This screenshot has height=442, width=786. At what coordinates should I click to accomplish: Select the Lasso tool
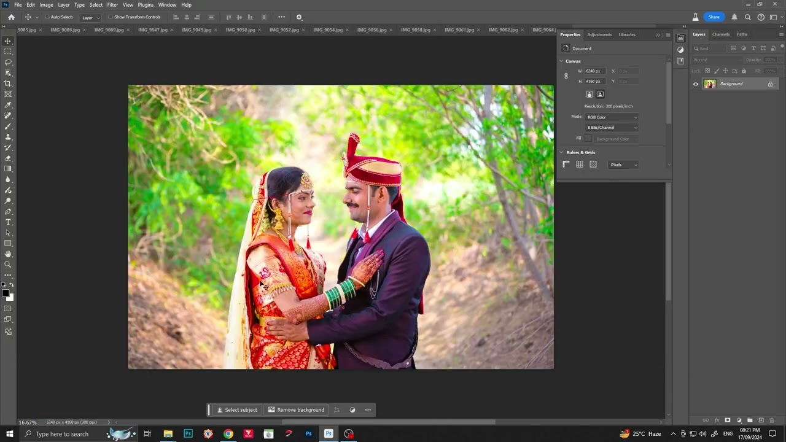tap(8, 63)
